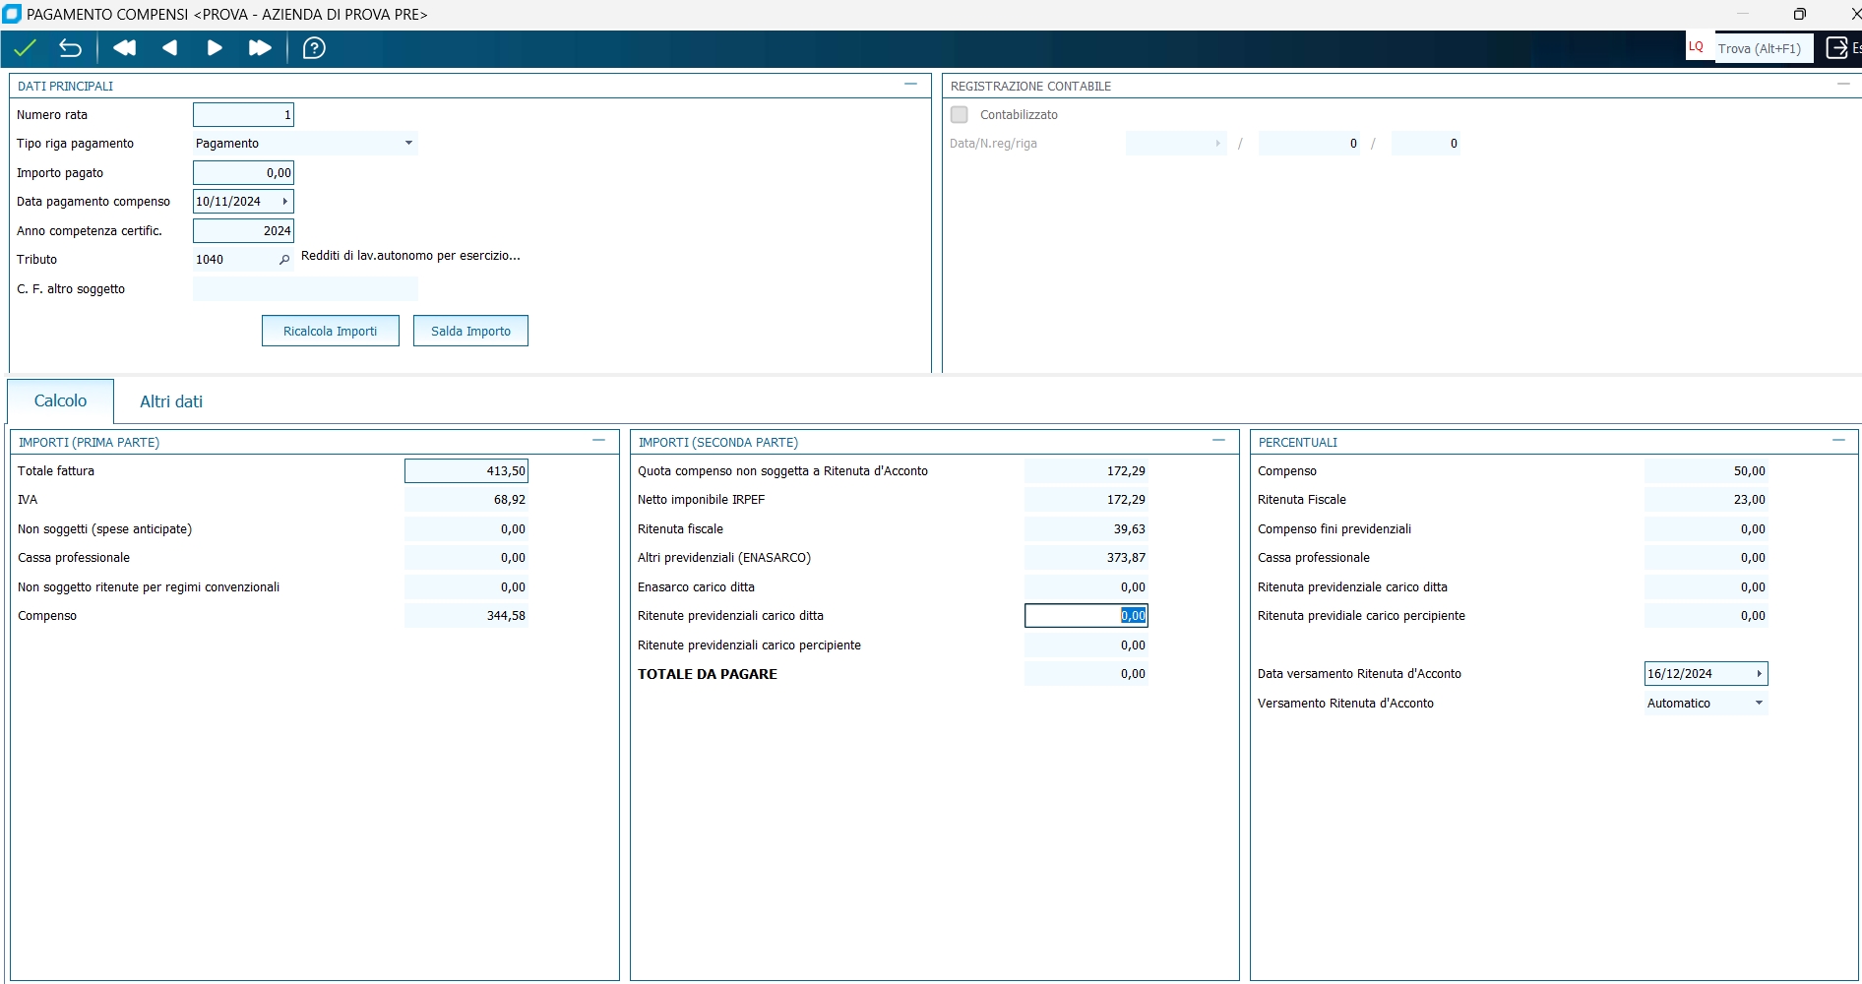Viewport: 1862px width, 984px height.
Task: Click the magnifier lookup icon beside Tributo
Action: [284, 260]
